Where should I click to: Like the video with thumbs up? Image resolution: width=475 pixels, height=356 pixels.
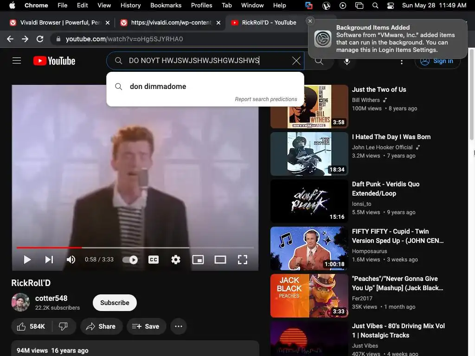coord(31,326)
